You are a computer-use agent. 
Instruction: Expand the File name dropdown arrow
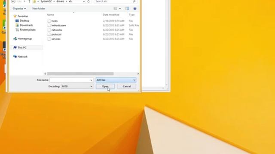[x=91, y=80]
